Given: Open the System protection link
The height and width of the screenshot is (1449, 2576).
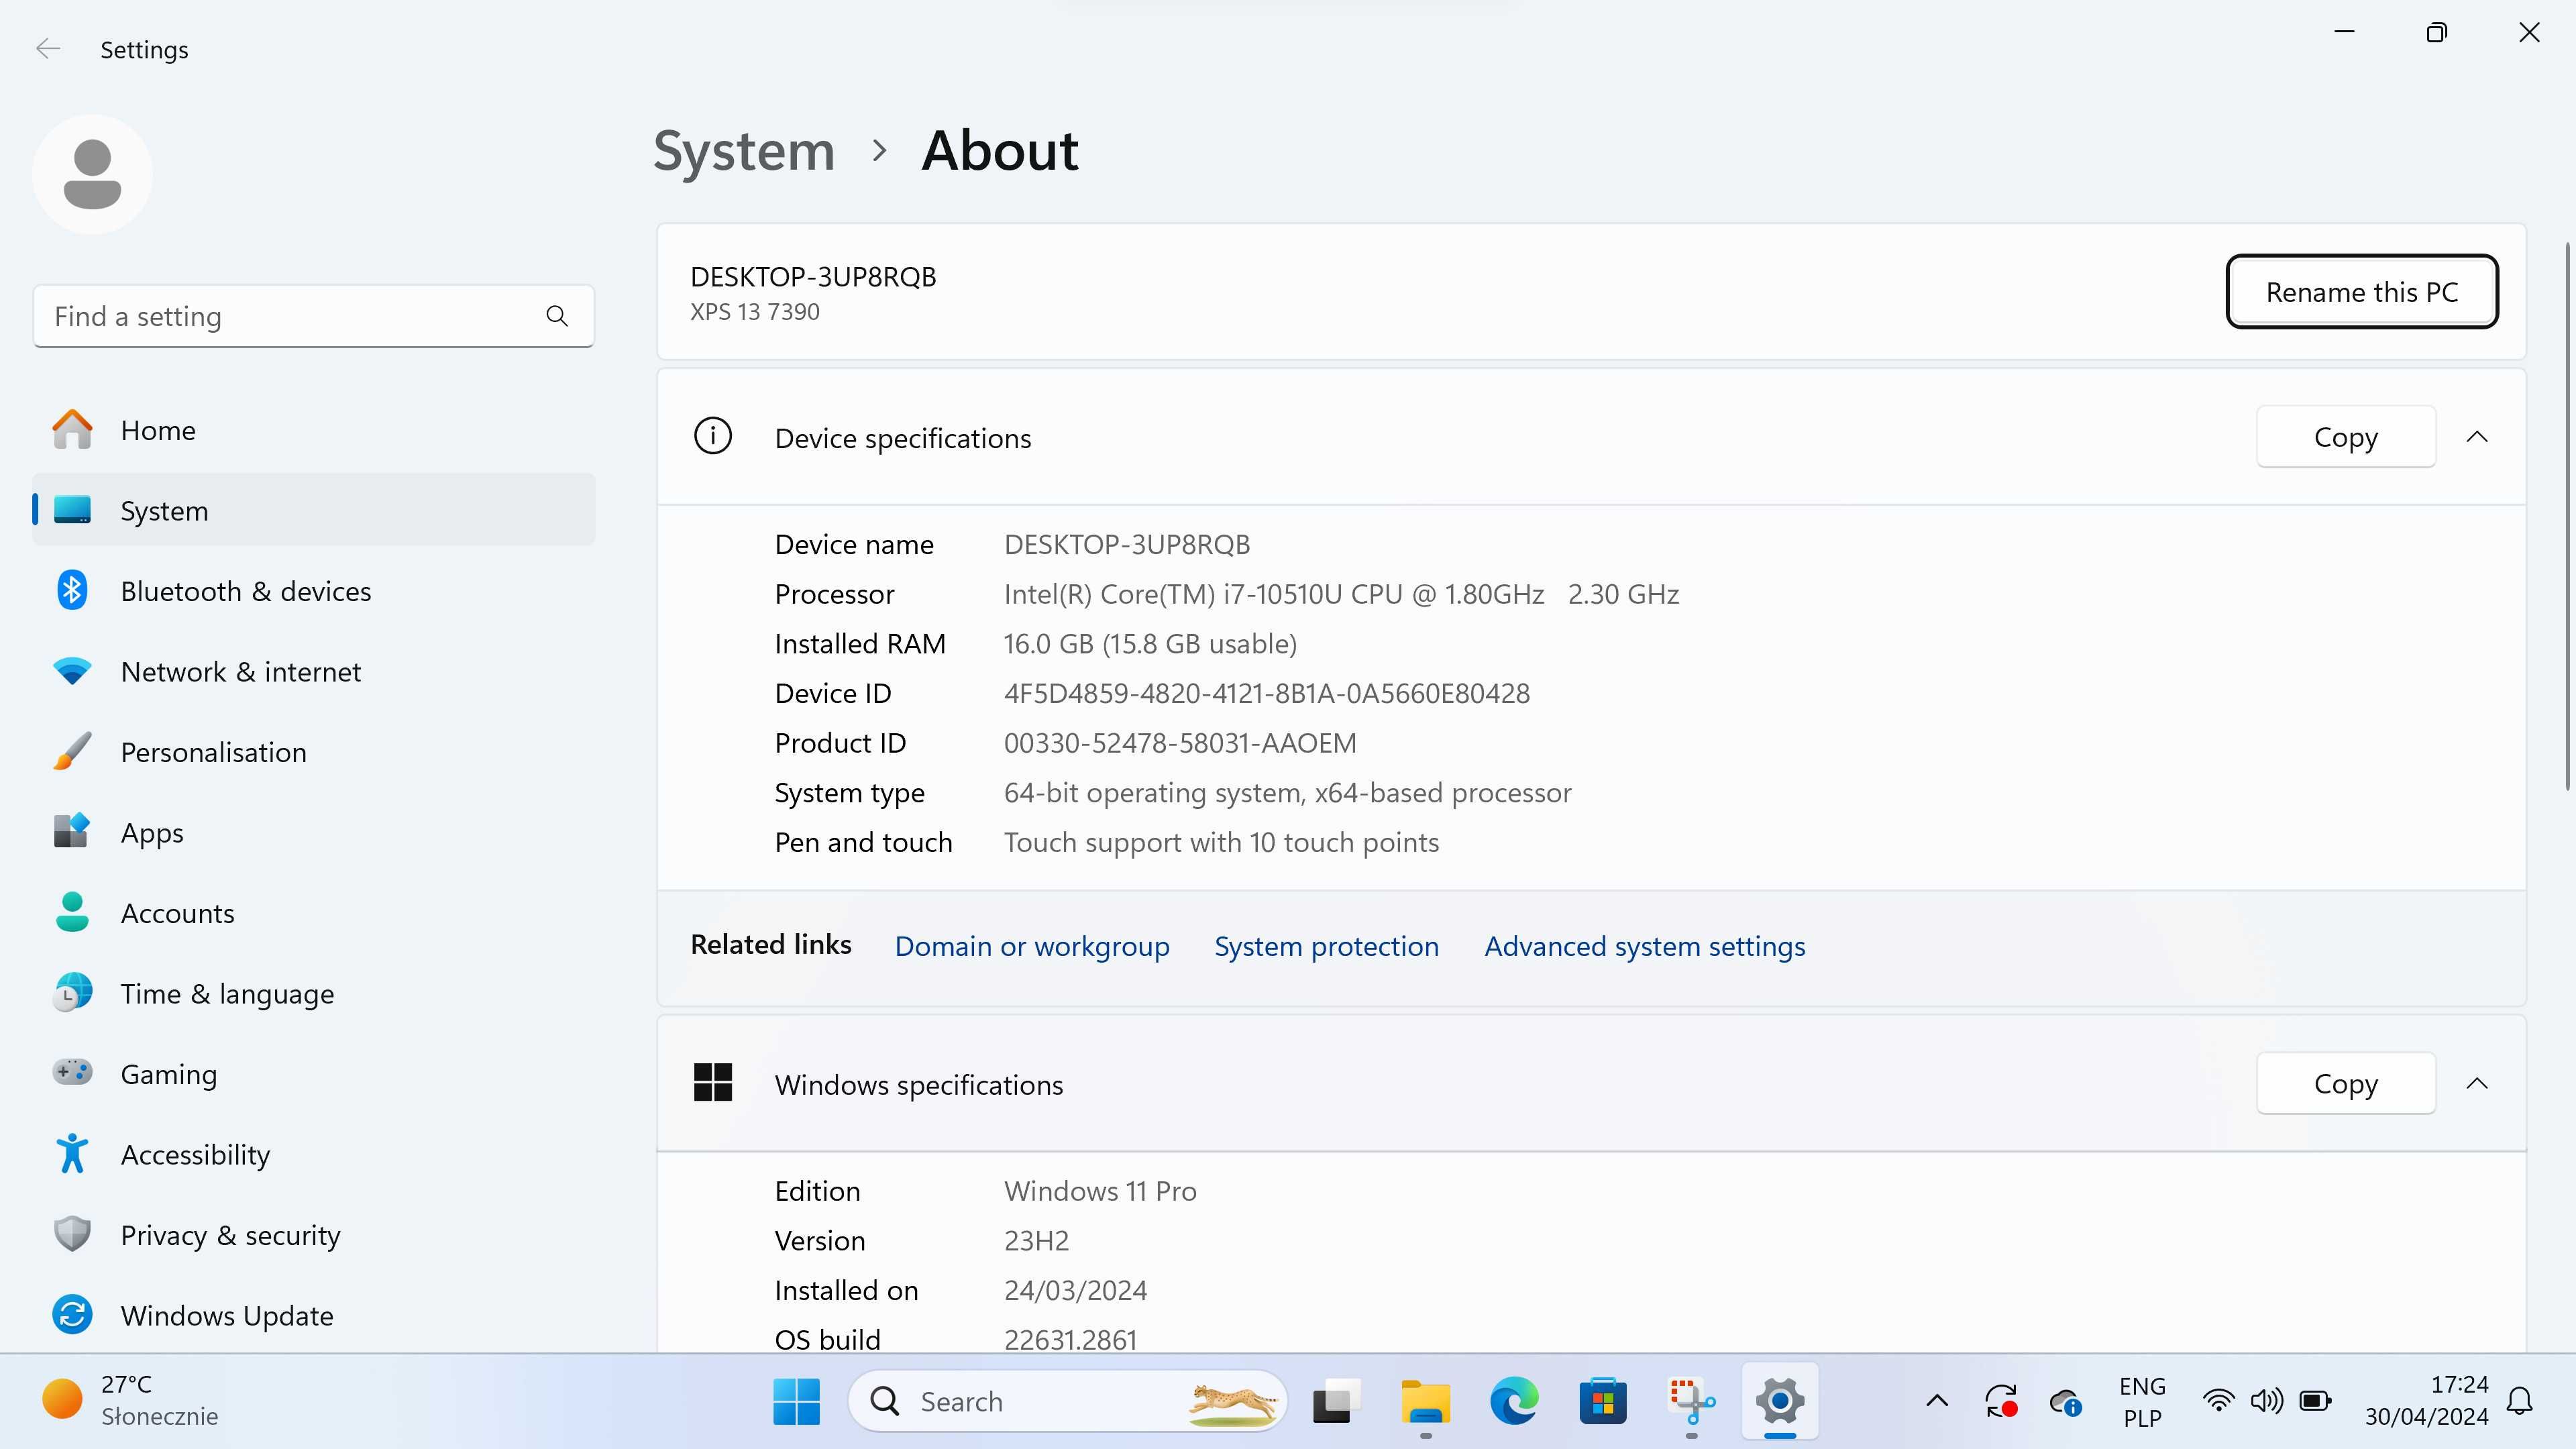Looking at the screenshot, I should tap(1326, 946).
